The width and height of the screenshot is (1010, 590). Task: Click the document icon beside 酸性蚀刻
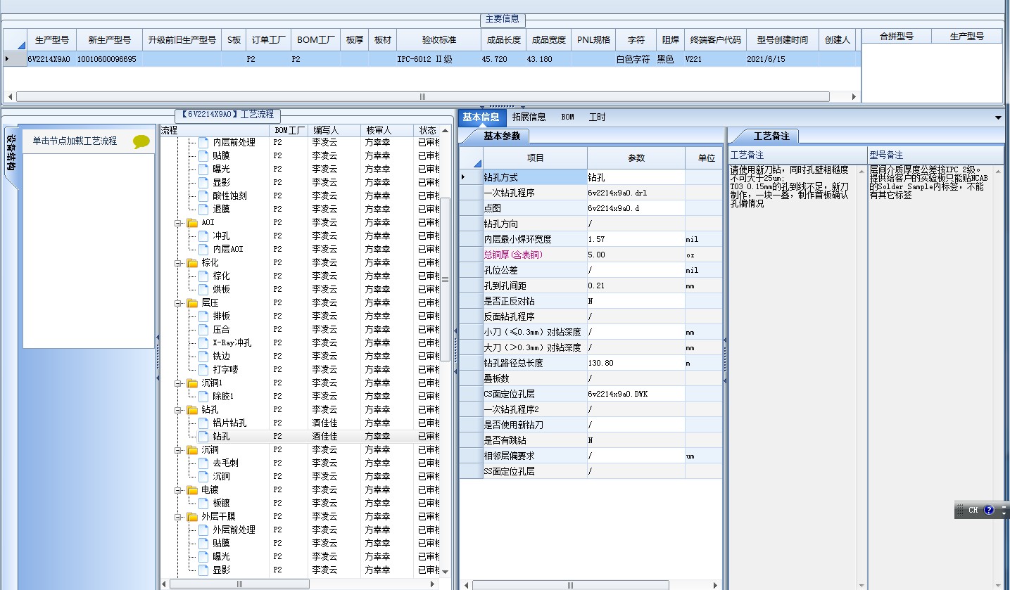point(203,196)
